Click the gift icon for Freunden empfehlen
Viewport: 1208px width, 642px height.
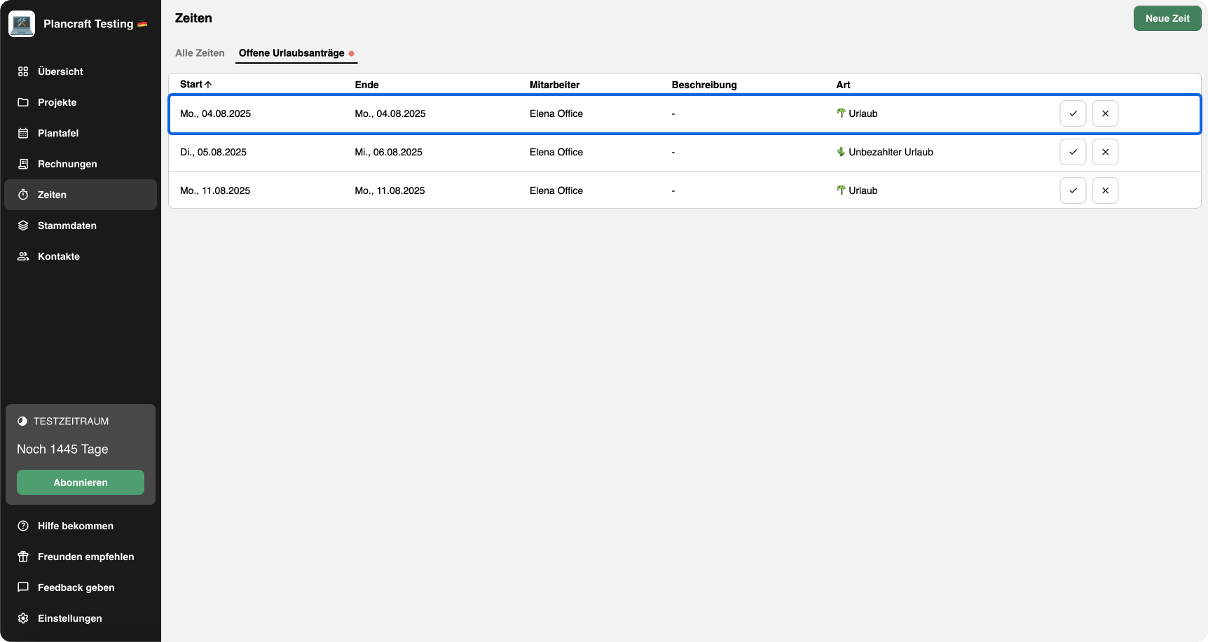tap(23, 557)
